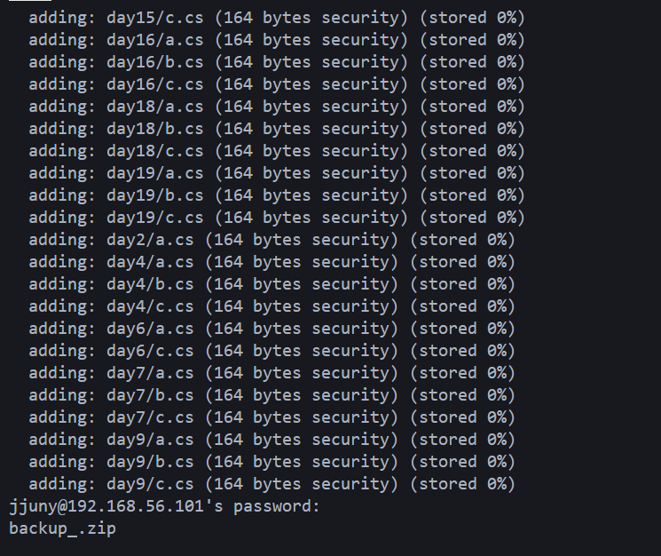
Task: Click the day15/c.cs output line
Action: coord(277,18)
